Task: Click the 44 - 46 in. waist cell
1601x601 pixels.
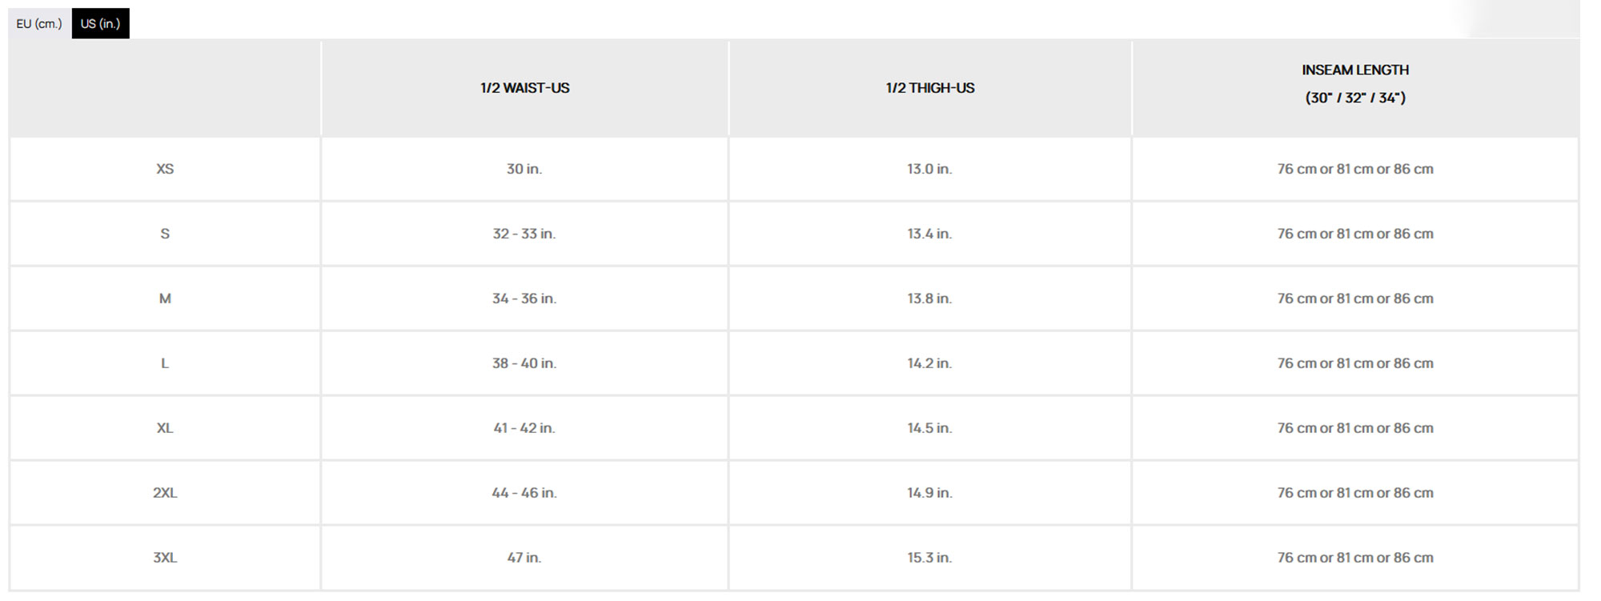Action: click(524, 493)
